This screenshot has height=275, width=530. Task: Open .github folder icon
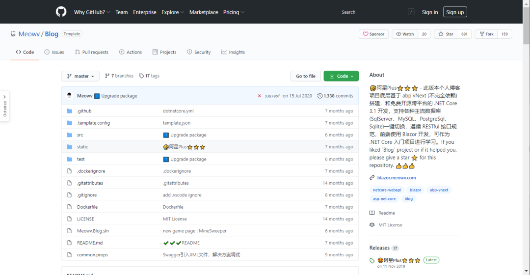click(69, 111)
